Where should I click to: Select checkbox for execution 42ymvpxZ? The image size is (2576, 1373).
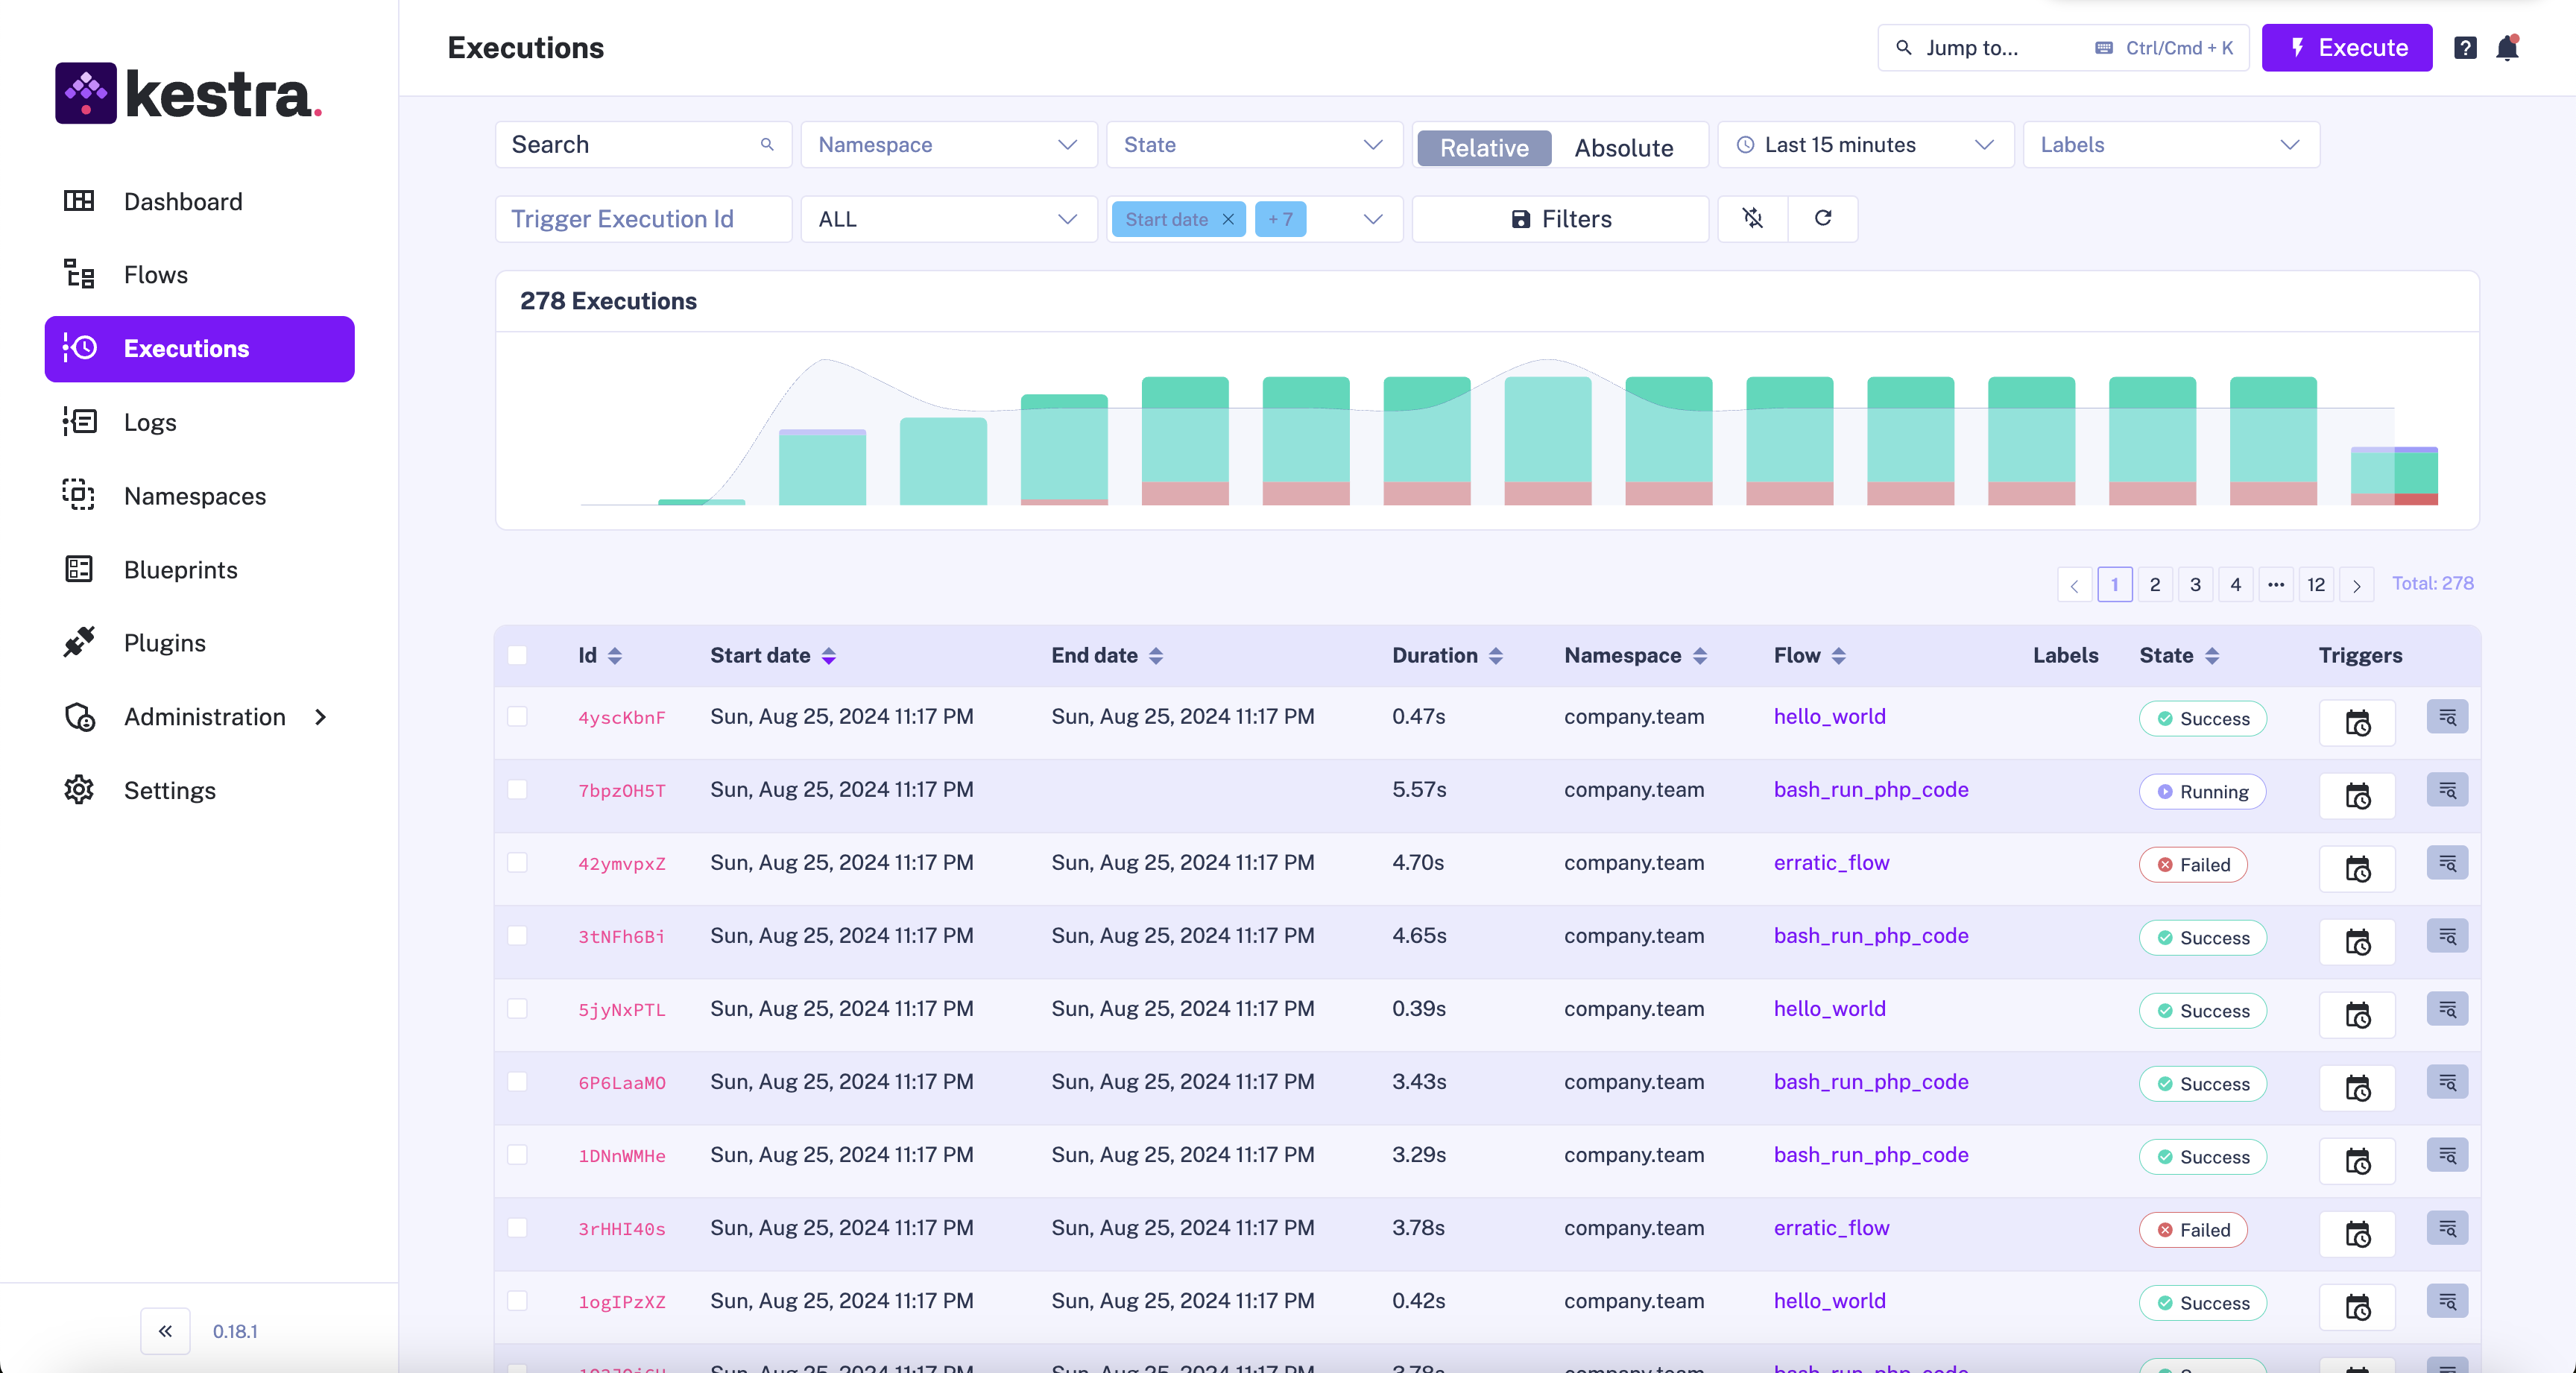tap(517, 862)
